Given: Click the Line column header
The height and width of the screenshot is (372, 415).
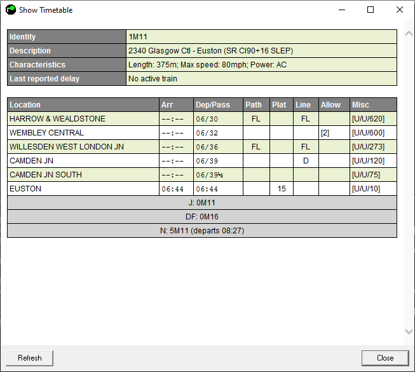Looking at the screenshot, I should [306, 105].
